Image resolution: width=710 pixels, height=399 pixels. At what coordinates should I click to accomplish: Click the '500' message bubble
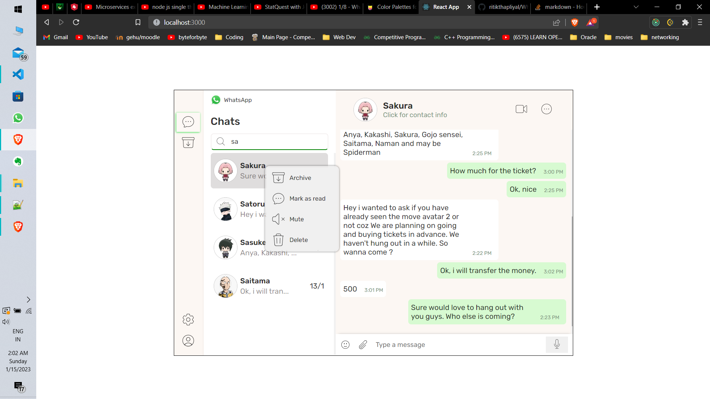coord(363,289)
